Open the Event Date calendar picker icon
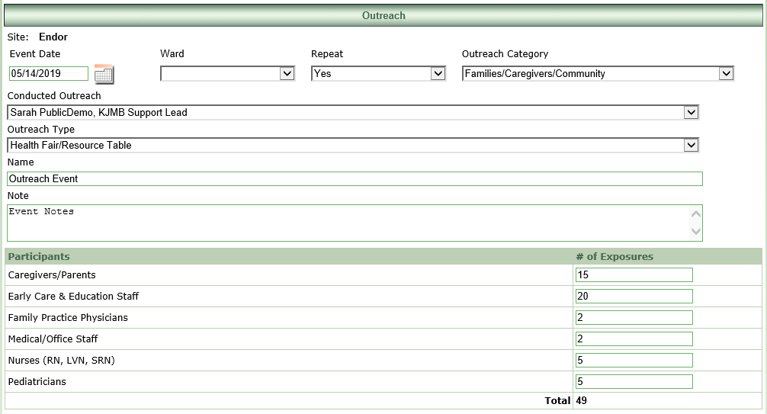This screenshot has height=414, width=767. [104, 74]
